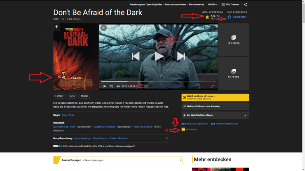Click Bewerten to rate the movie
Screen dimensions: 305x171
coord(237,17)
